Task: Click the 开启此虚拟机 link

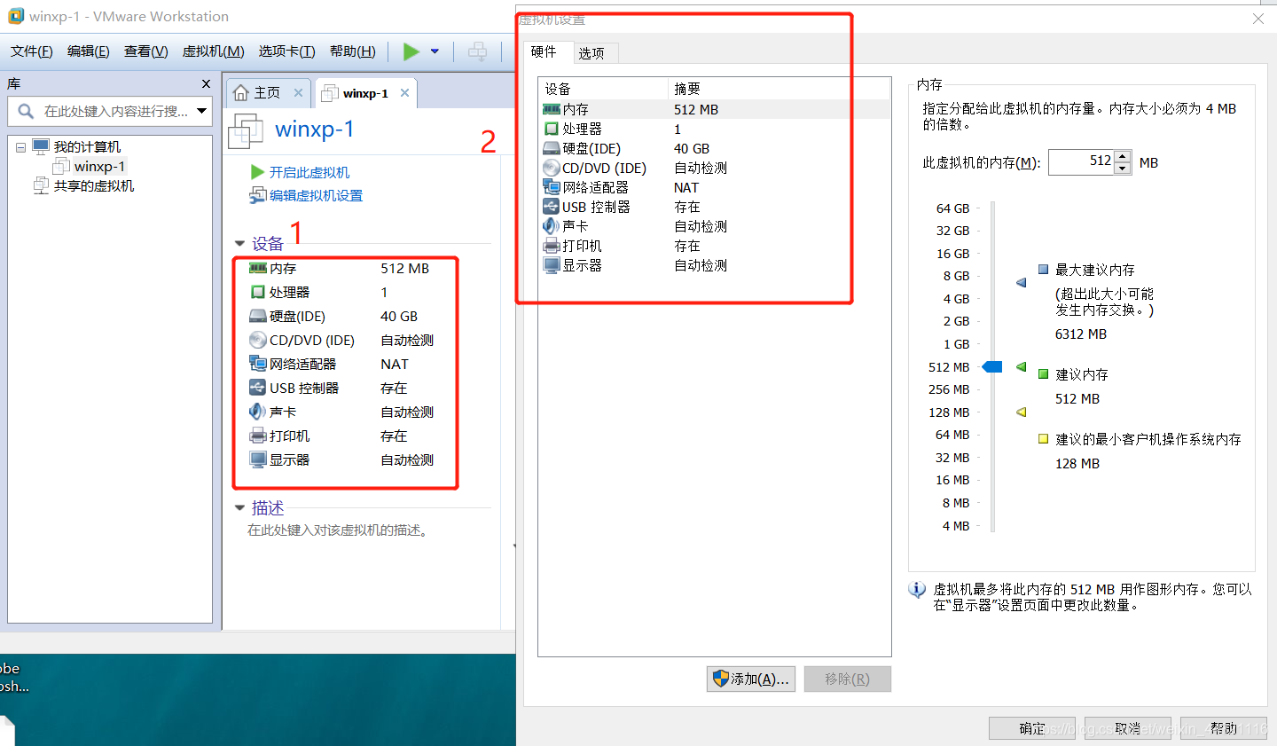Action: 309,173
